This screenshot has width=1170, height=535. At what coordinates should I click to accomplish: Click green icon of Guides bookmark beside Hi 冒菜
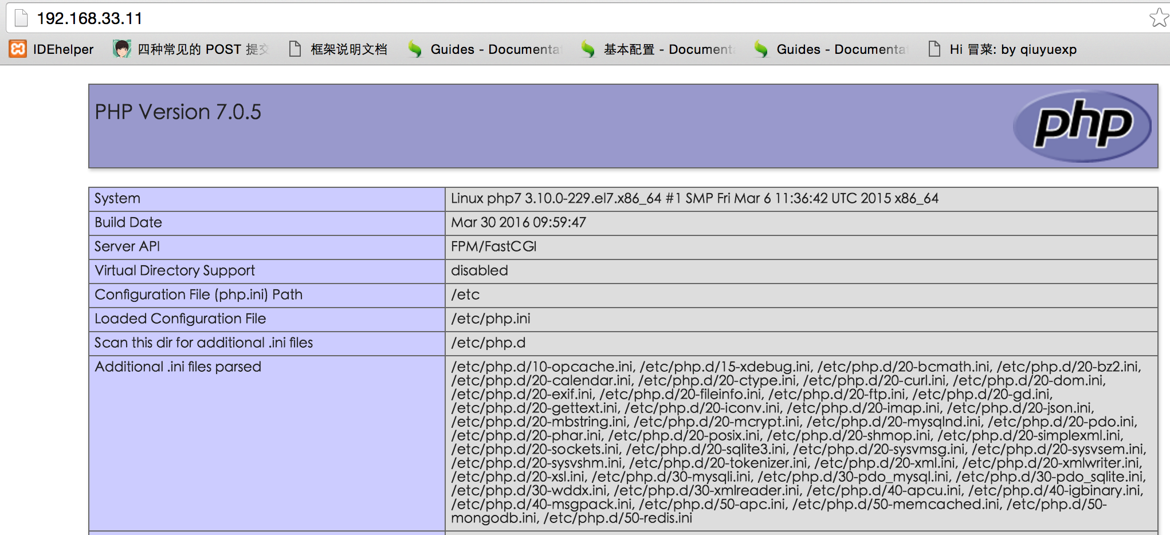pos(761,49)
